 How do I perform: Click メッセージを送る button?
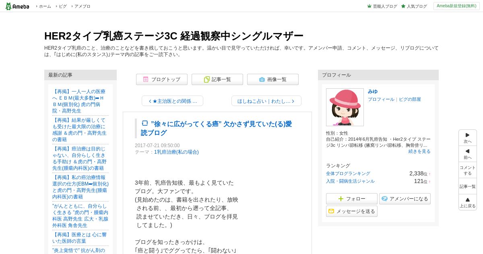click(x=352, y=211)
